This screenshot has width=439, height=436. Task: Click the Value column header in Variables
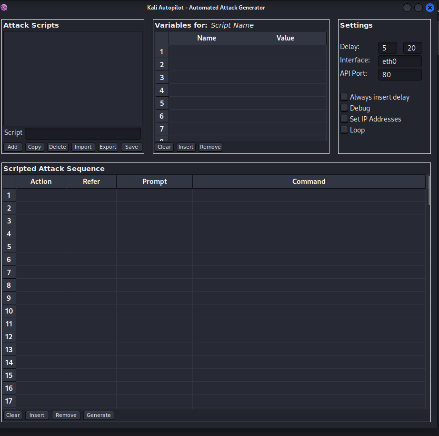(x=285, y=38)
